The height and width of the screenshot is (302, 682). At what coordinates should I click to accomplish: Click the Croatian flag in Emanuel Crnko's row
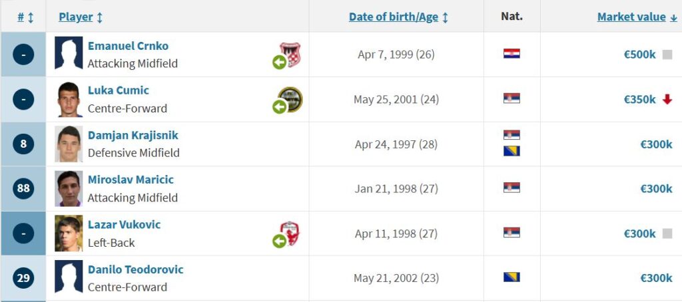511,54
